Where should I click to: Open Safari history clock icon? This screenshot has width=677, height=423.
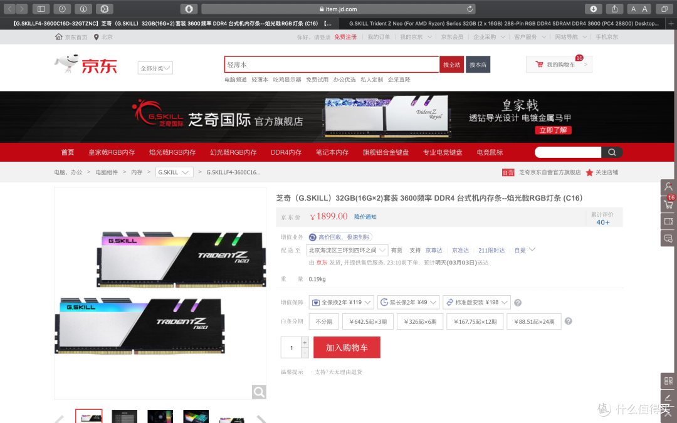[x=62, y=9]
